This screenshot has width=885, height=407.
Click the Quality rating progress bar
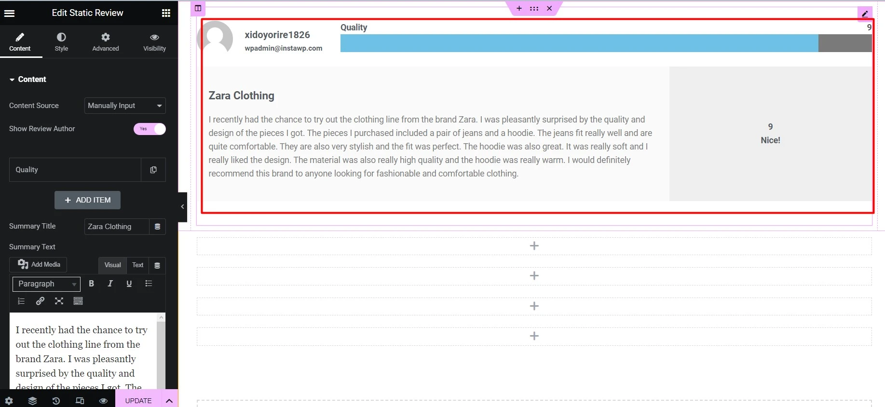click(606, 43)
